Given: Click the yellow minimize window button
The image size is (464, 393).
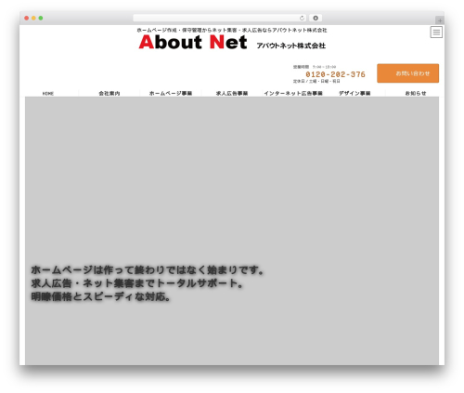Looking at the screenshot, I should [33, 18].
